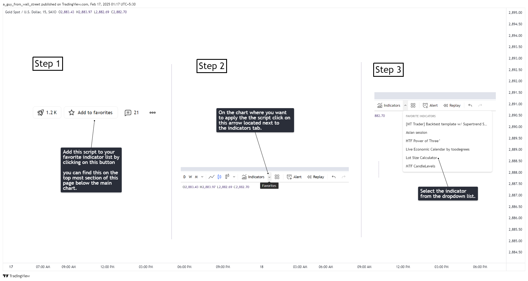Open Indicators in the Step 2 toolbar

click(x=253, y=177)
